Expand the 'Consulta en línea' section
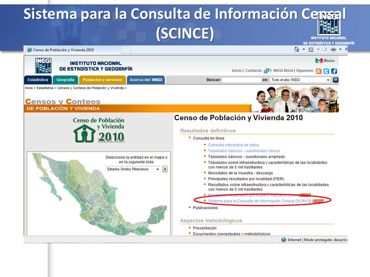Image resolution: width=370 pixels, height=277 pixels. coord(209,138)
